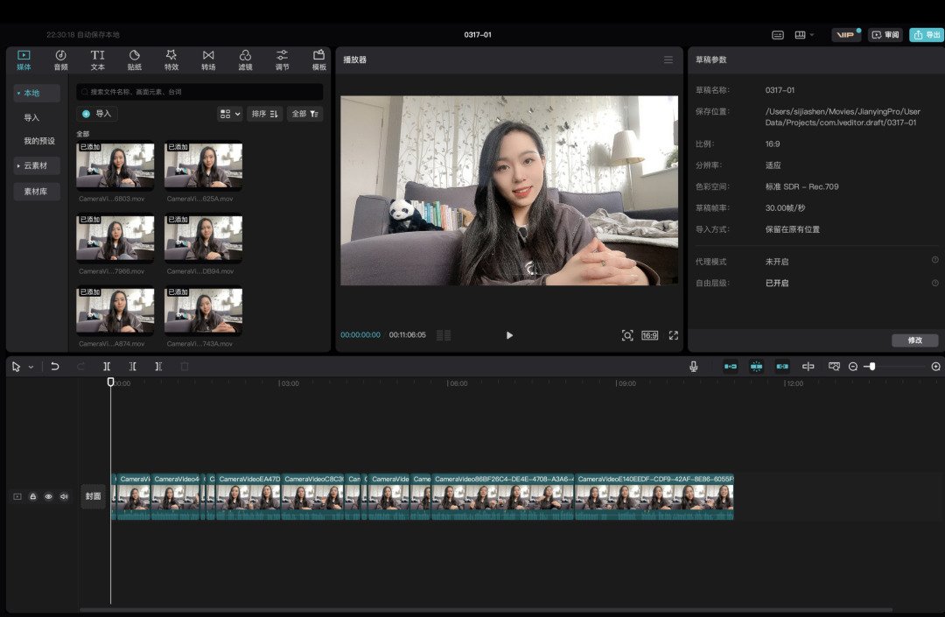Switch to the 贴纸 stickers tab
This screenshot has width=945, height=617.
[134, 59]
